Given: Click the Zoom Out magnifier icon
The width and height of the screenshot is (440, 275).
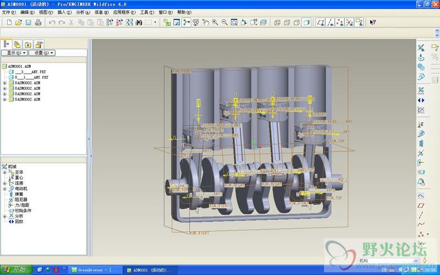Looking at the screenshot, I should (x=224, y=22).
